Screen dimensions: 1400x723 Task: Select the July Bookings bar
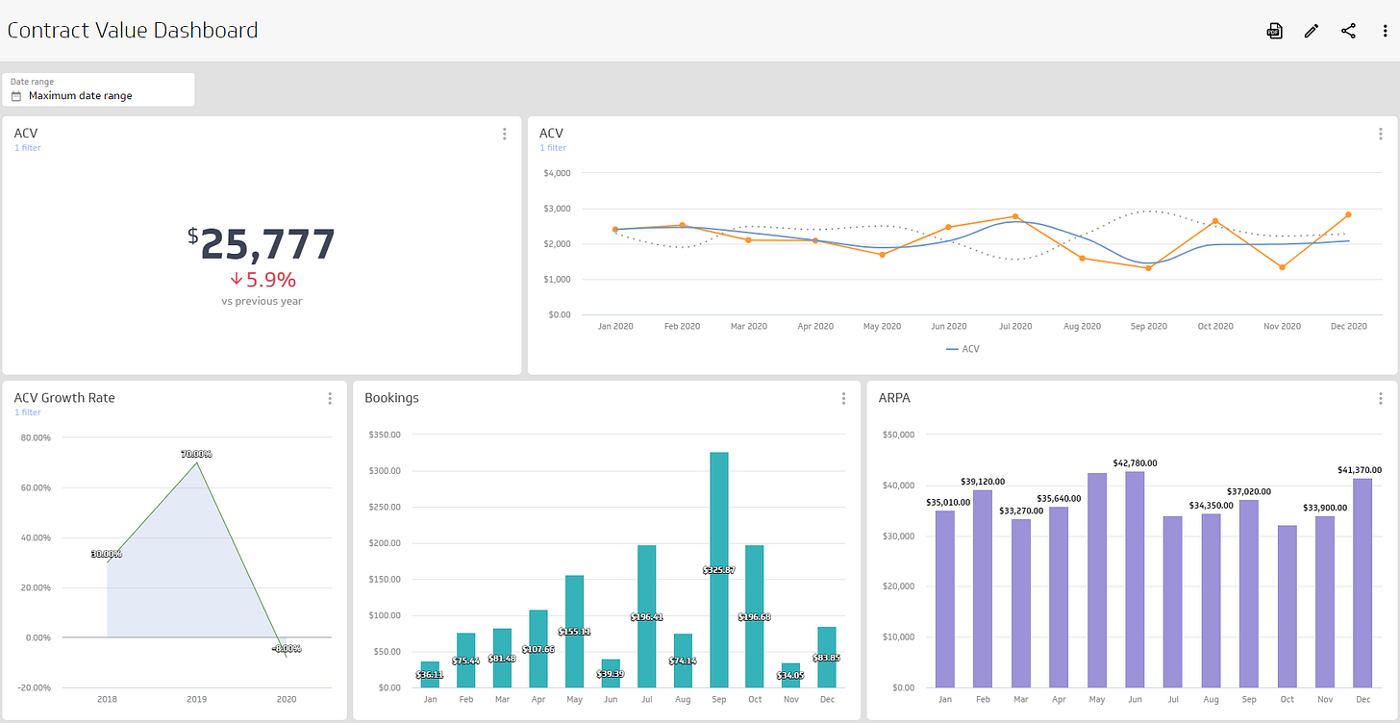pos(646,616)
